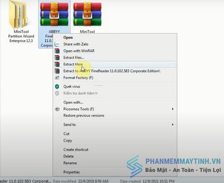Screen dimensions: 224x183
Task: Click the green shield icon beside Quét virus
Action: [x=57, y=86]
